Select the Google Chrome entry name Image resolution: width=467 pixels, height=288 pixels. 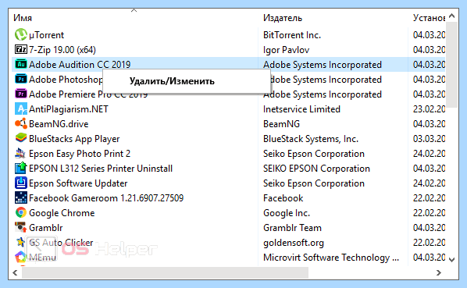click(62, 213)
